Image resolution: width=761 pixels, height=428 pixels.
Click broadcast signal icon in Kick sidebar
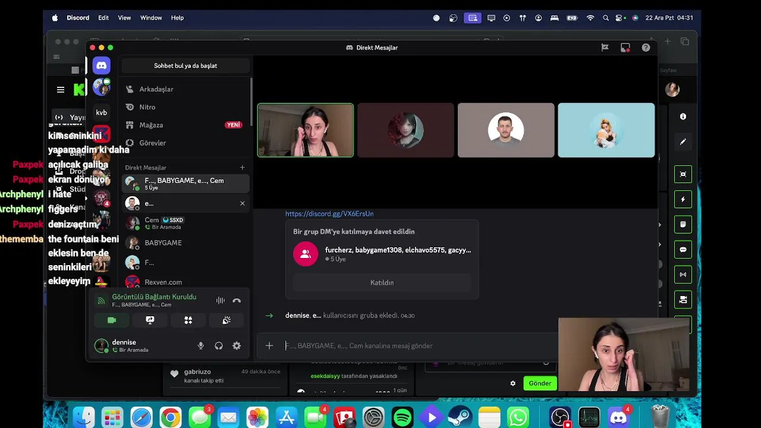(x=683, y=275)
